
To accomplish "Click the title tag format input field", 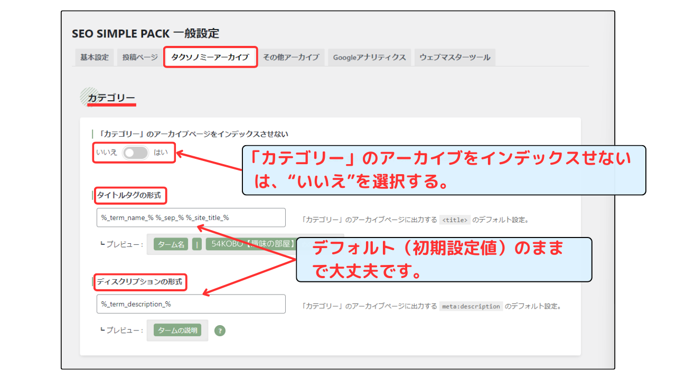I will (191, 217).
